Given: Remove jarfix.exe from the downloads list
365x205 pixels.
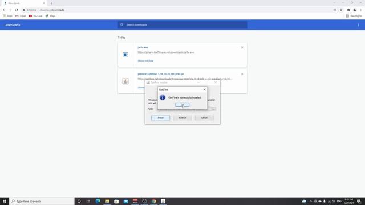Looking at the screenshot, I should click(x=242, y=47).
